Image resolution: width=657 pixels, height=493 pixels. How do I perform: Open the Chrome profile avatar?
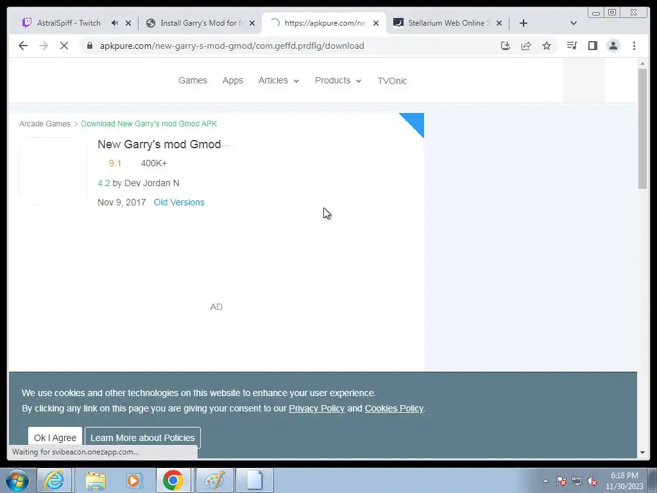(613, 46)
